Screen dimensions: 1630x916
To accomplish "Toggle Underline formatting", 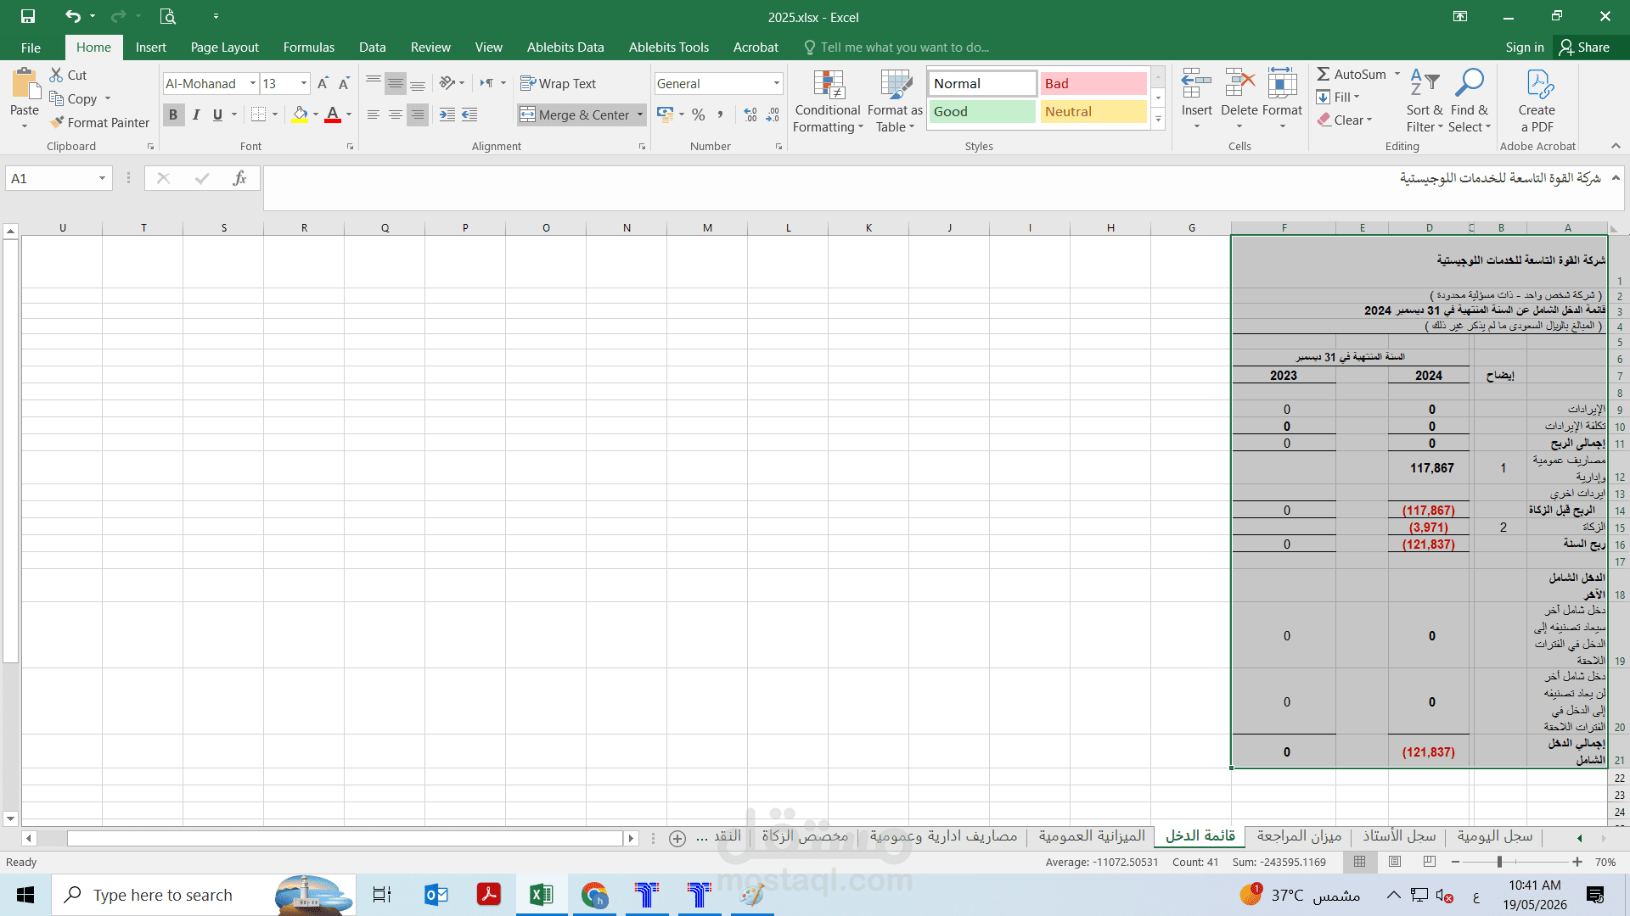I will 218,114.
